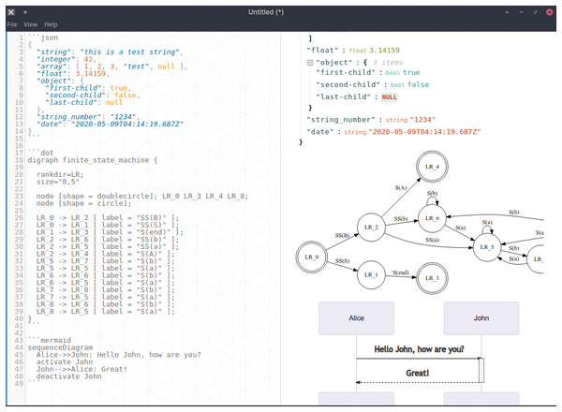Open the File menu
Viewport: 562px width, 412px height.
point(12,24)
